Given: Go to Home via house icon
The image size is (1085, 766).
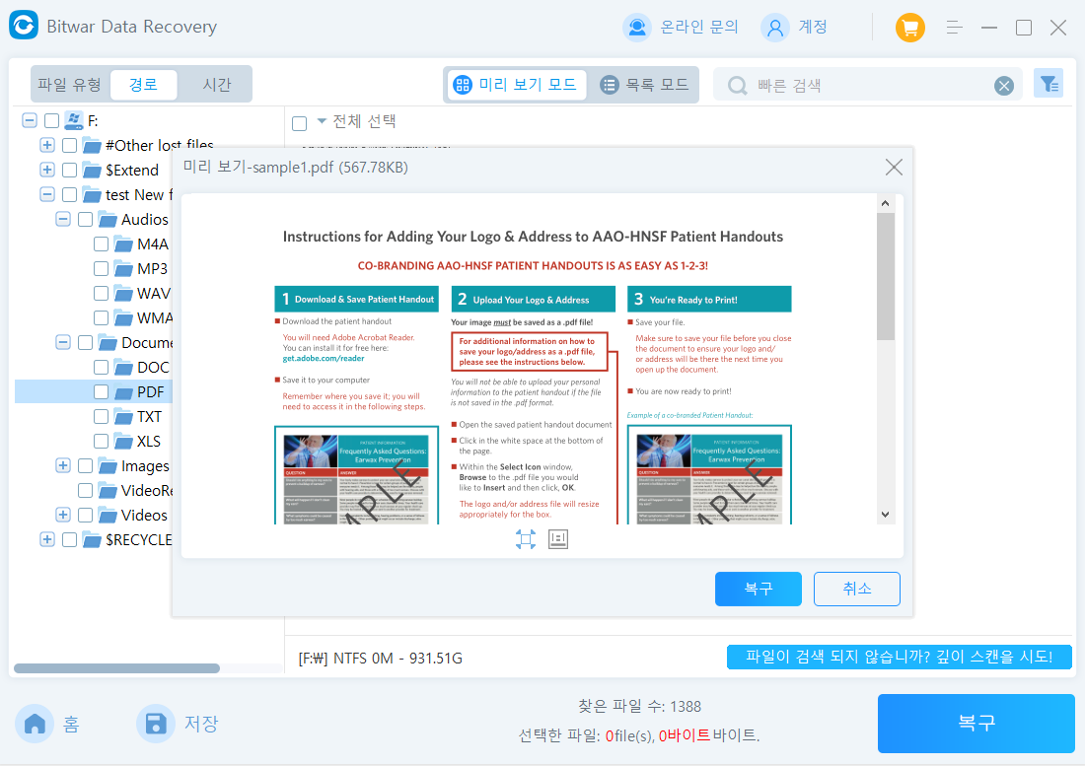Looking at the screenshot, I should [x=35, y=724].
